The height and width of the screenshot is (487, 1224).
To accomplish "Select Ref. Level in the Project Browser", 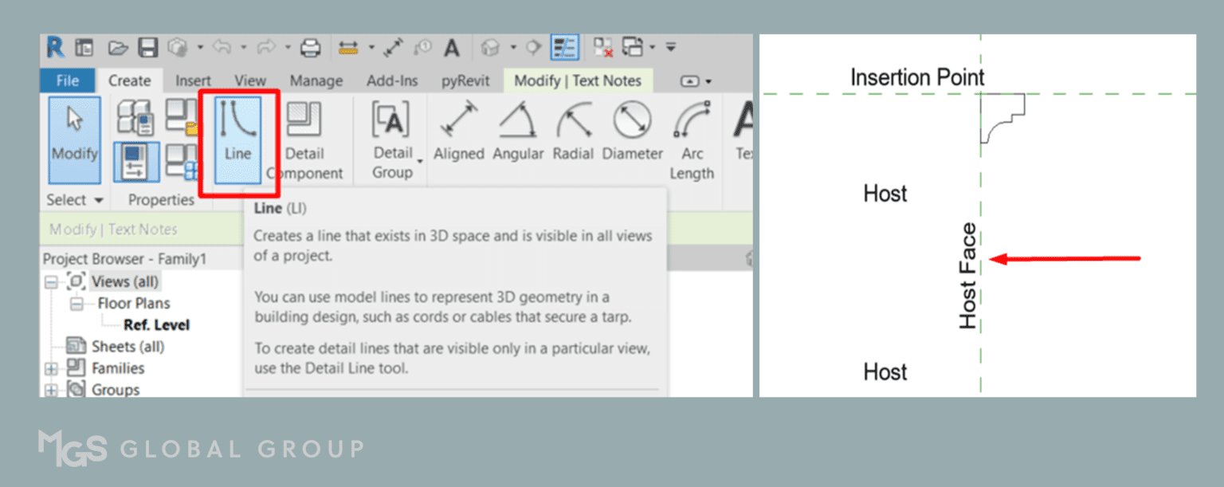I will (x=157, y=324).
